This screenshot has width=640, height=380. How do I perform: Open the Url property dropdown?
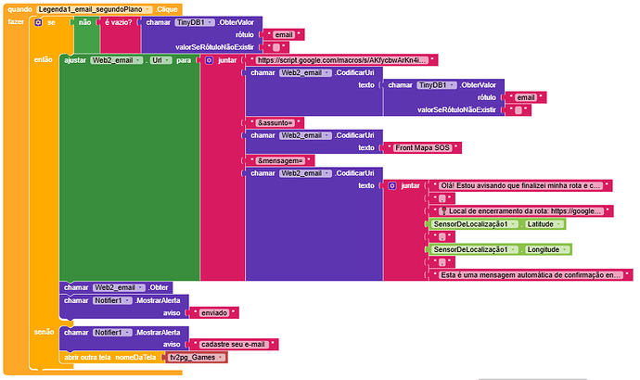(160, 60)
